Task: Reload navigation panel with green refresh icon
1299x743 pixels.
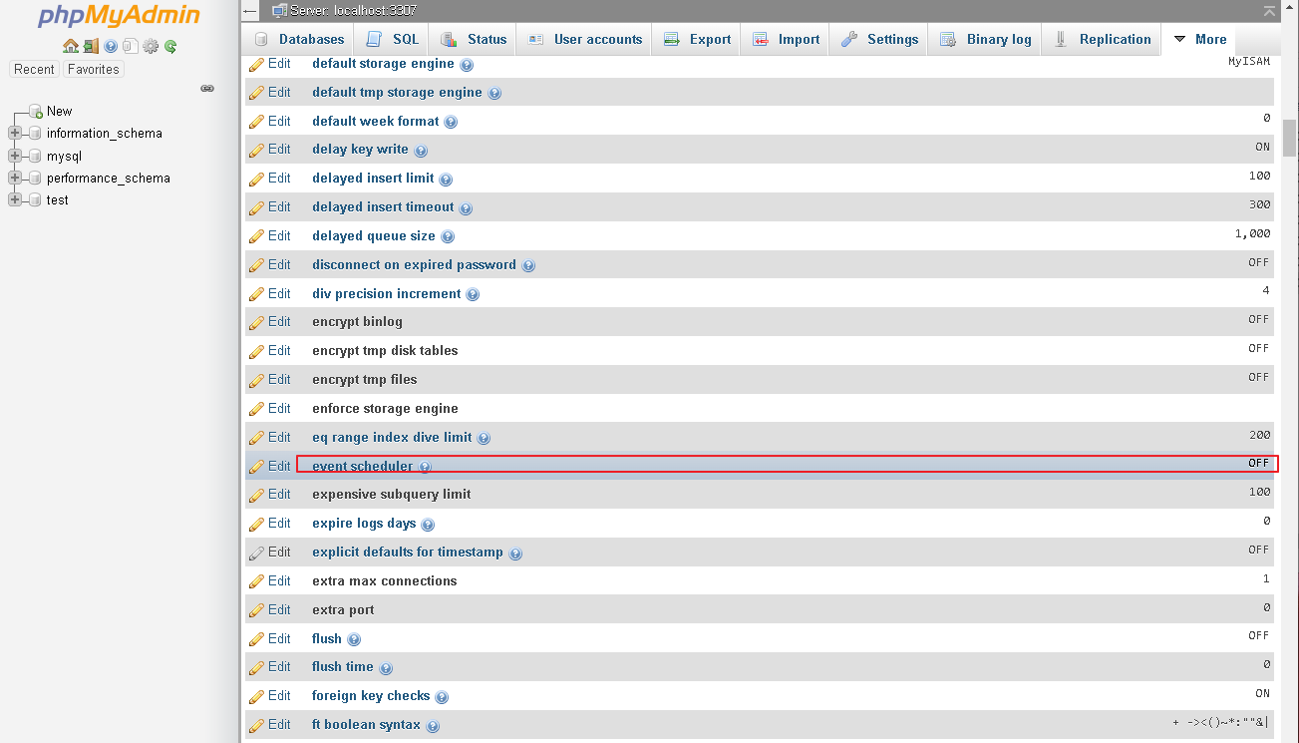Action: point(170,46)
